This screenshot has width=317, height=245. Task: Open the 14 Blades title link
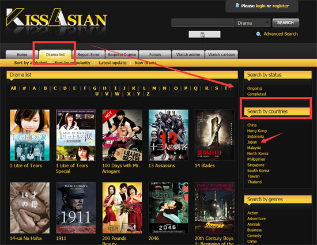205,165
